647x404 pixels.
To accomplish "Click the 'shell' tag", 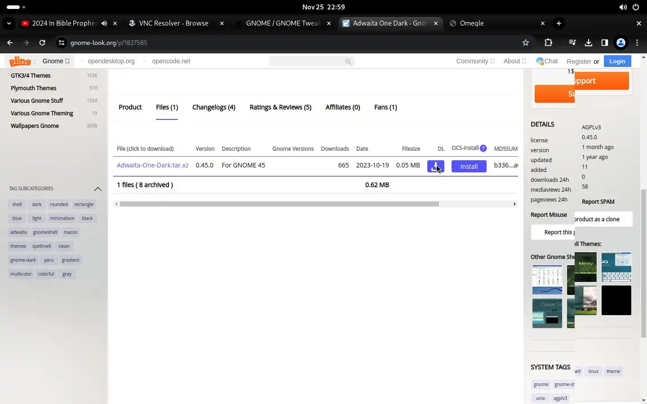I will click(17, 204).
